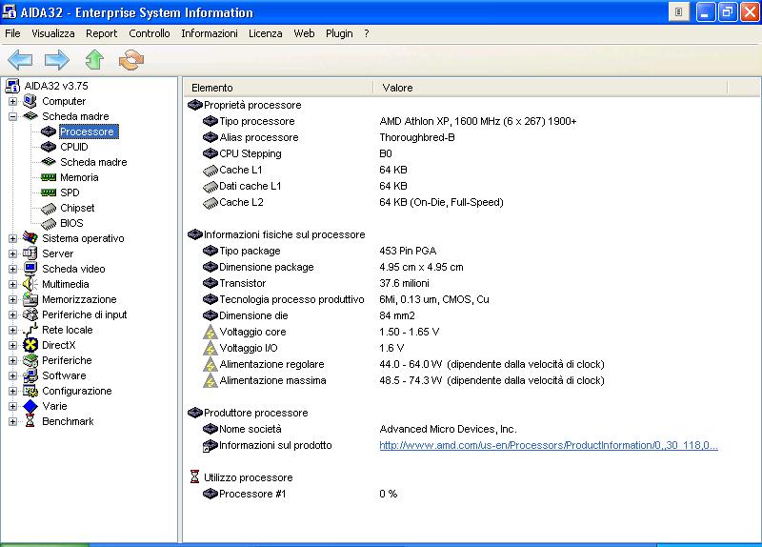Click the Benchmark hourglass icon

point(30,421)
